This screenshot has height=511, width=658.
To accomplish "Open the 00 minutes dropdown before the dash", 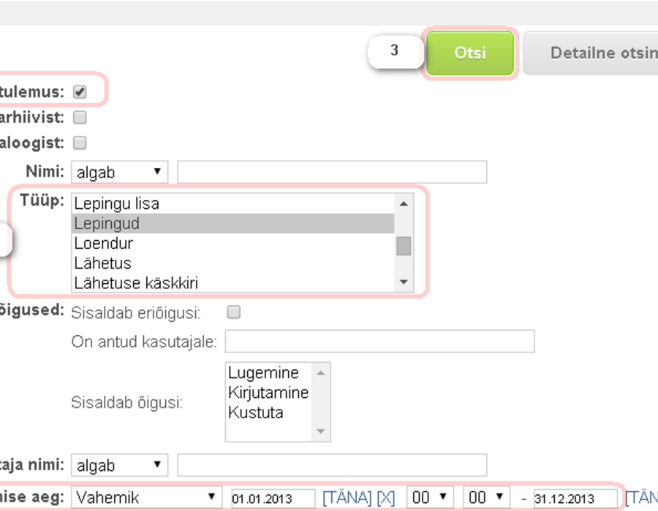I will pyautogui.click(x=486, y=498).
